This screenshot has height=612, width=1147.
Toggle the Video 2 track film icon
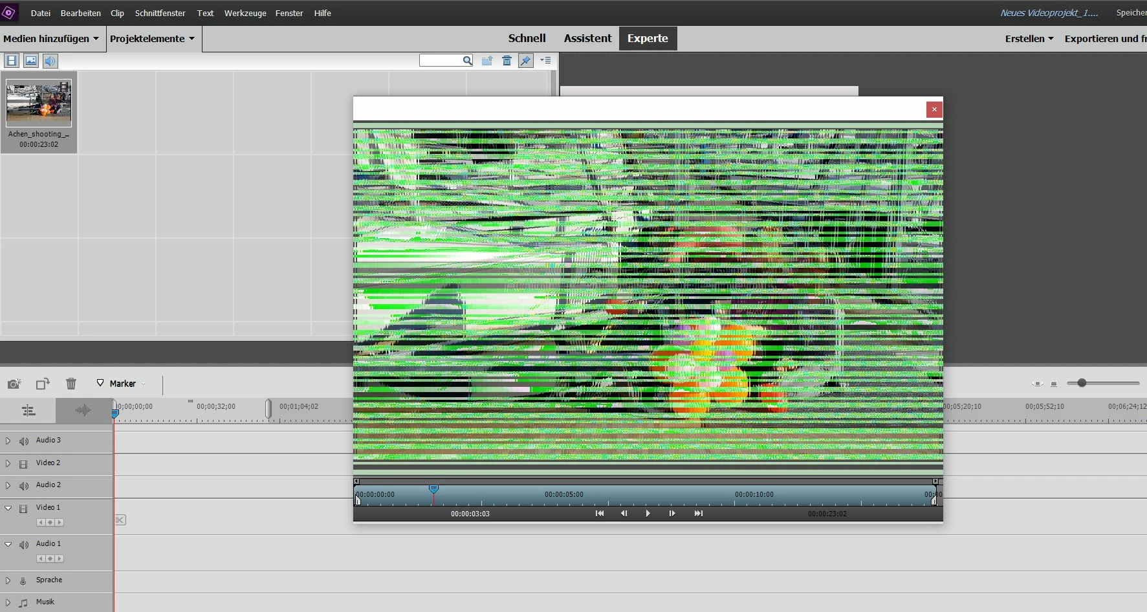pyautogui.click(x=23, y=464)
